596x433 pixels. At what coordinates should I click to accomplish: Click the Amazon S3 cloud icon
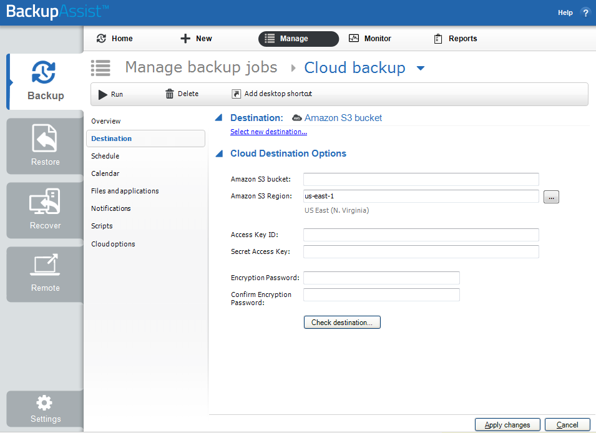[x=297, y=118]
